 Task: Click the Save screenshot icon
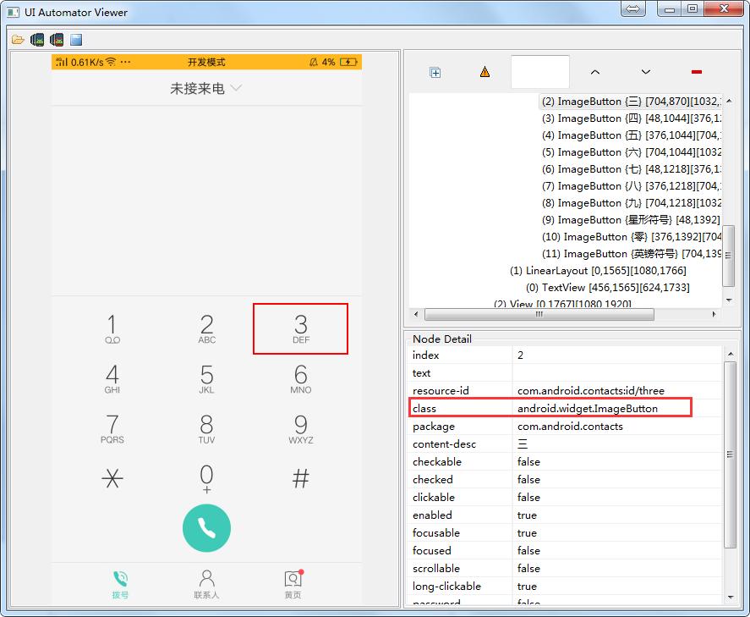(x=74, y=39)
